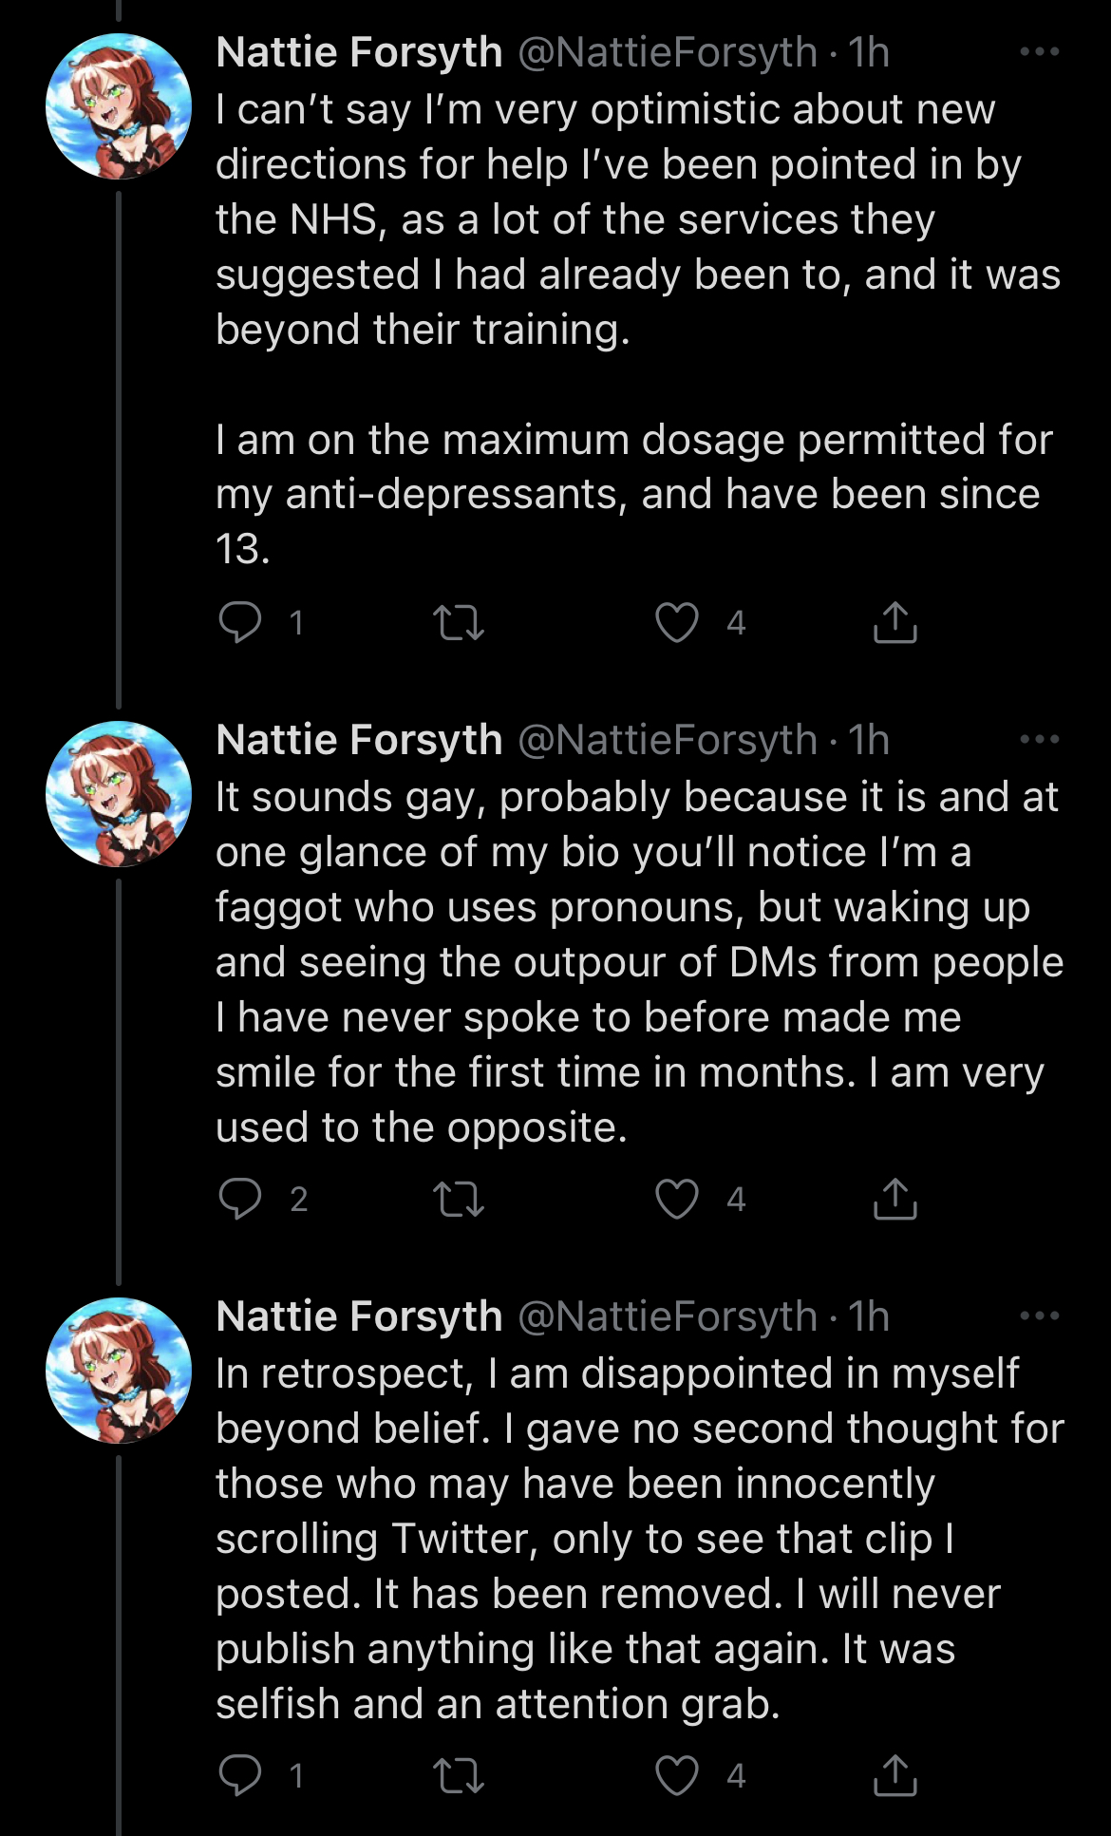Open Nattie Forsyth name on second tweet
The height and width of the screenshot is (1836, 1111).
[359, 740]
